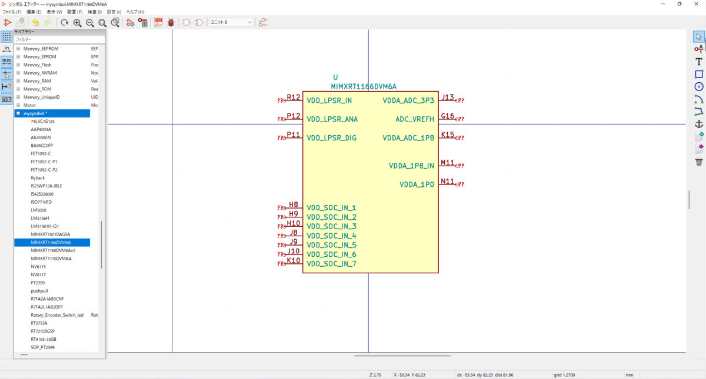The height and width of the screenshot is (379, 706).
Task: Click the redo arrow icon
Action: [48, 22]
